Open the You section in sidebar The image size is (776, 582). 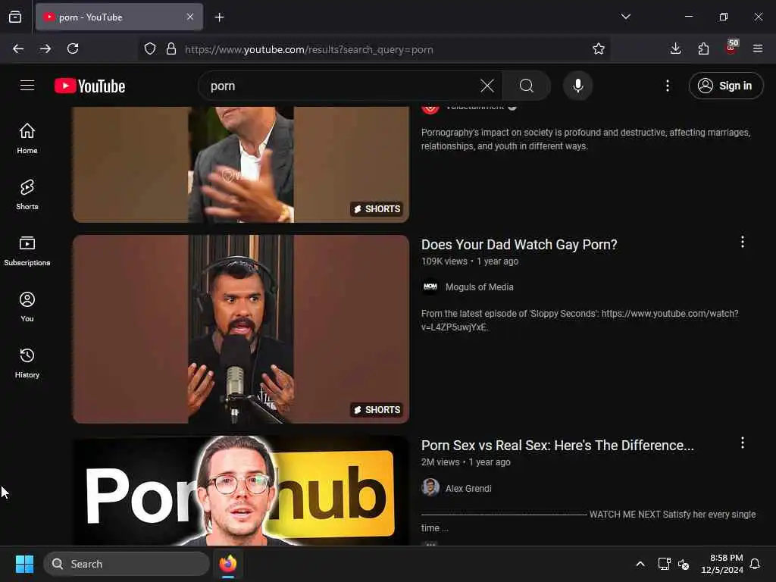[27, 307]
